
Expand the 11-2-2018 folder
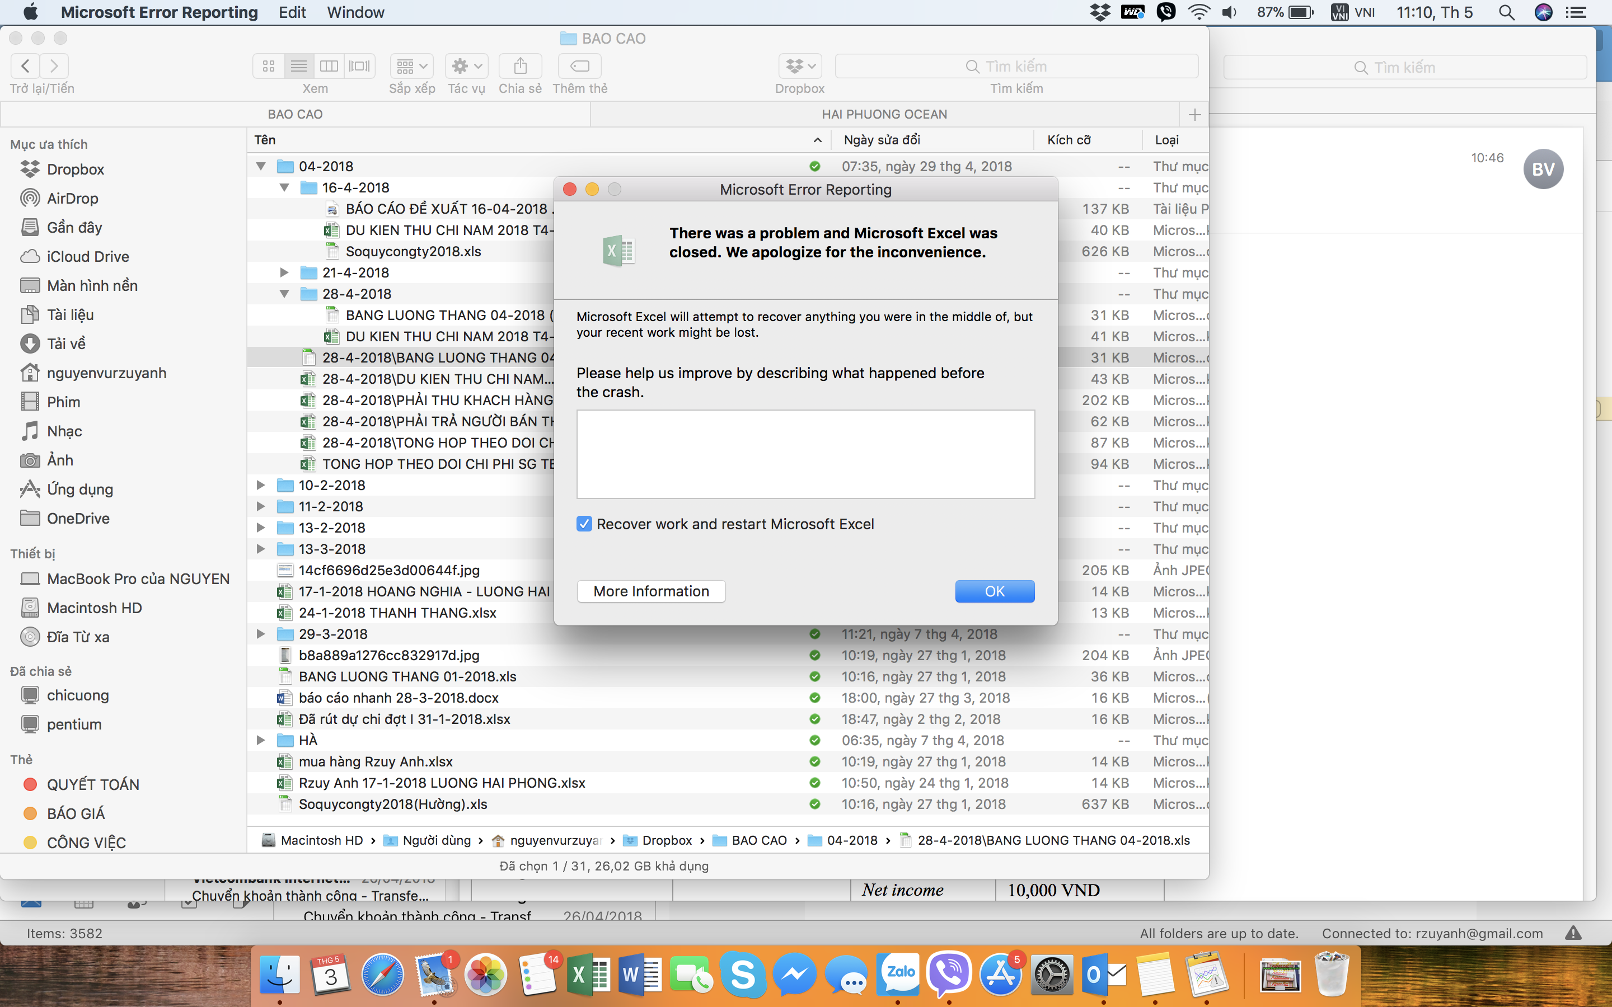(261, 507)
